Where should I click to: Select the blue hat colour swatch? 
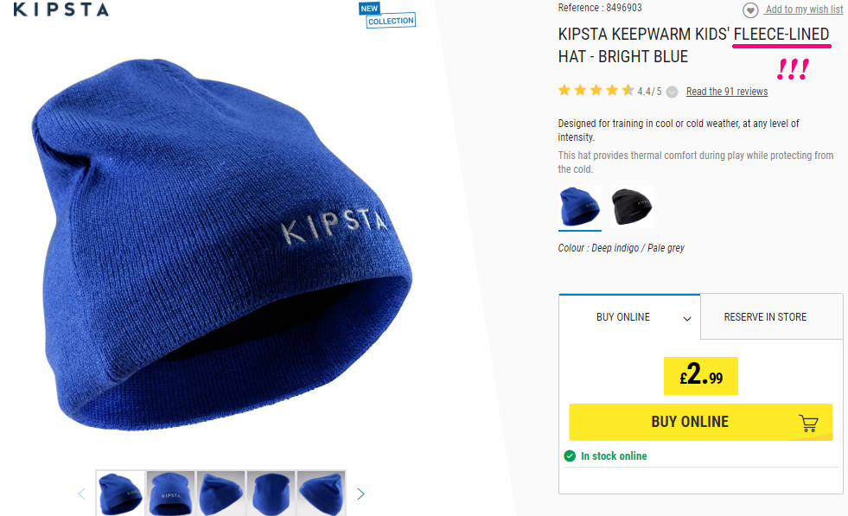pos(580,207)
